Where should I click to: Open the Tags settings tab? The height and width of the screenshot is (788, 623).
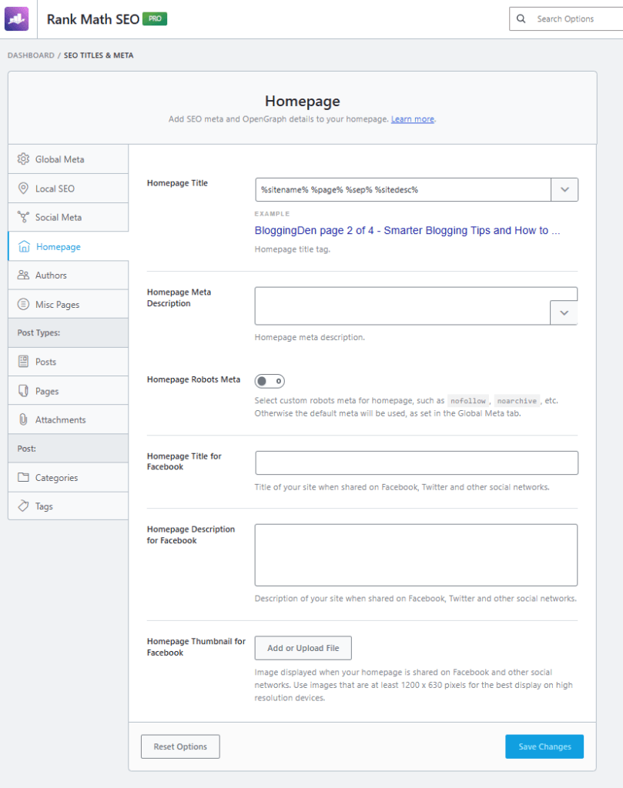coord(69,506)
